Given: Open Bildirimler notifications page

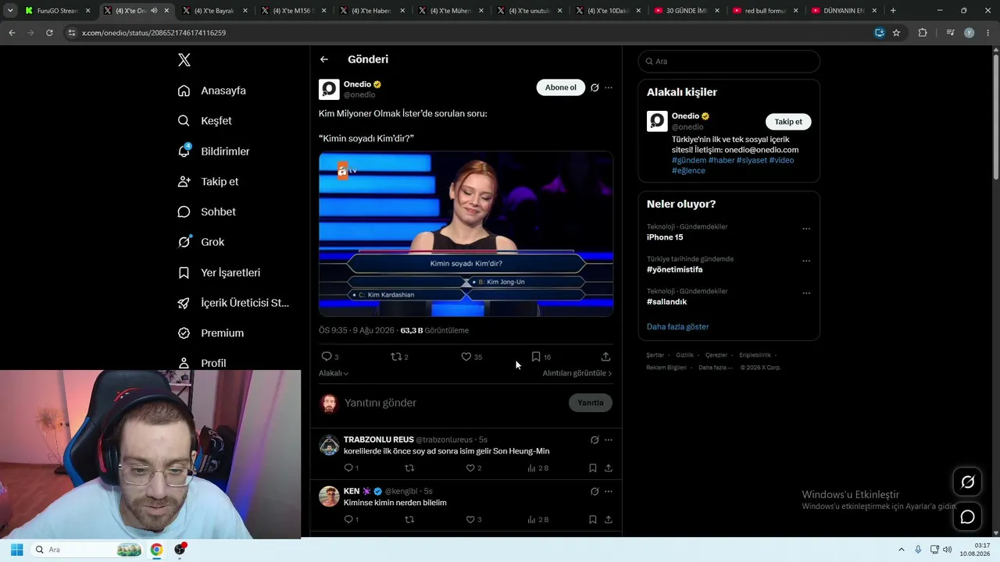Looking at the screenshot, I should [213, 151].
